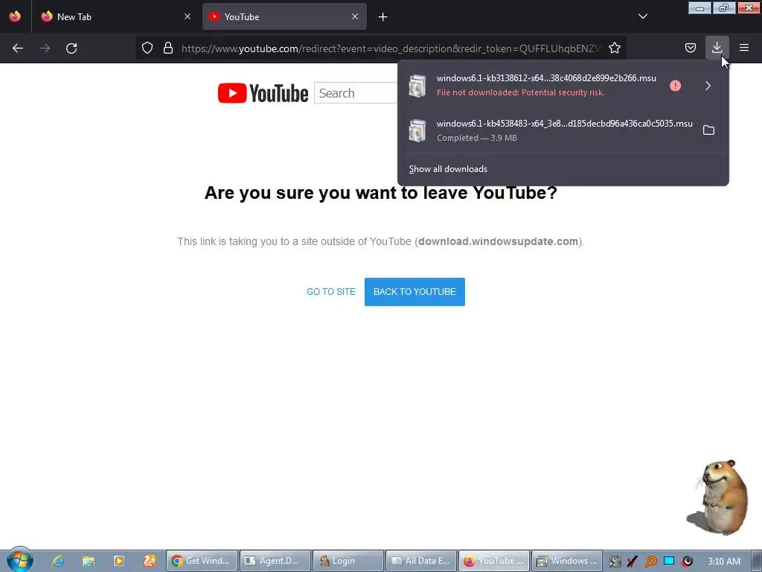Click the address bar URL
762x572 pixels.
pos(391,48)
